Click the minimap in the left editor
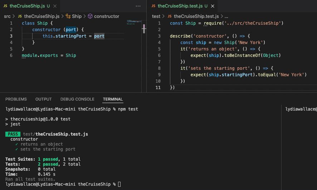 (134, 22)
